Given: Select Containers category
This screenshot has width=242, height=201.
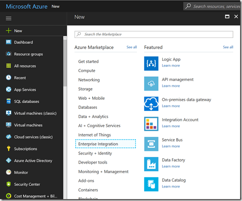Looking at the screenshot, I should (88, 190).
